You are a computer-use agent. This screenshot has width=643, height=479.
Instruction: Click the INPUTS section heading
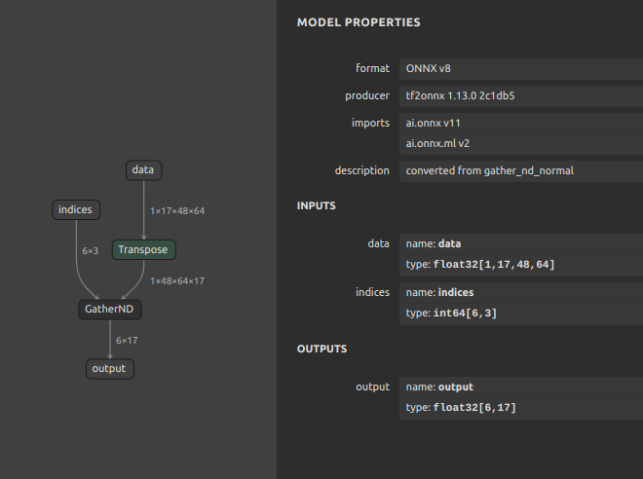pos(317,205)
